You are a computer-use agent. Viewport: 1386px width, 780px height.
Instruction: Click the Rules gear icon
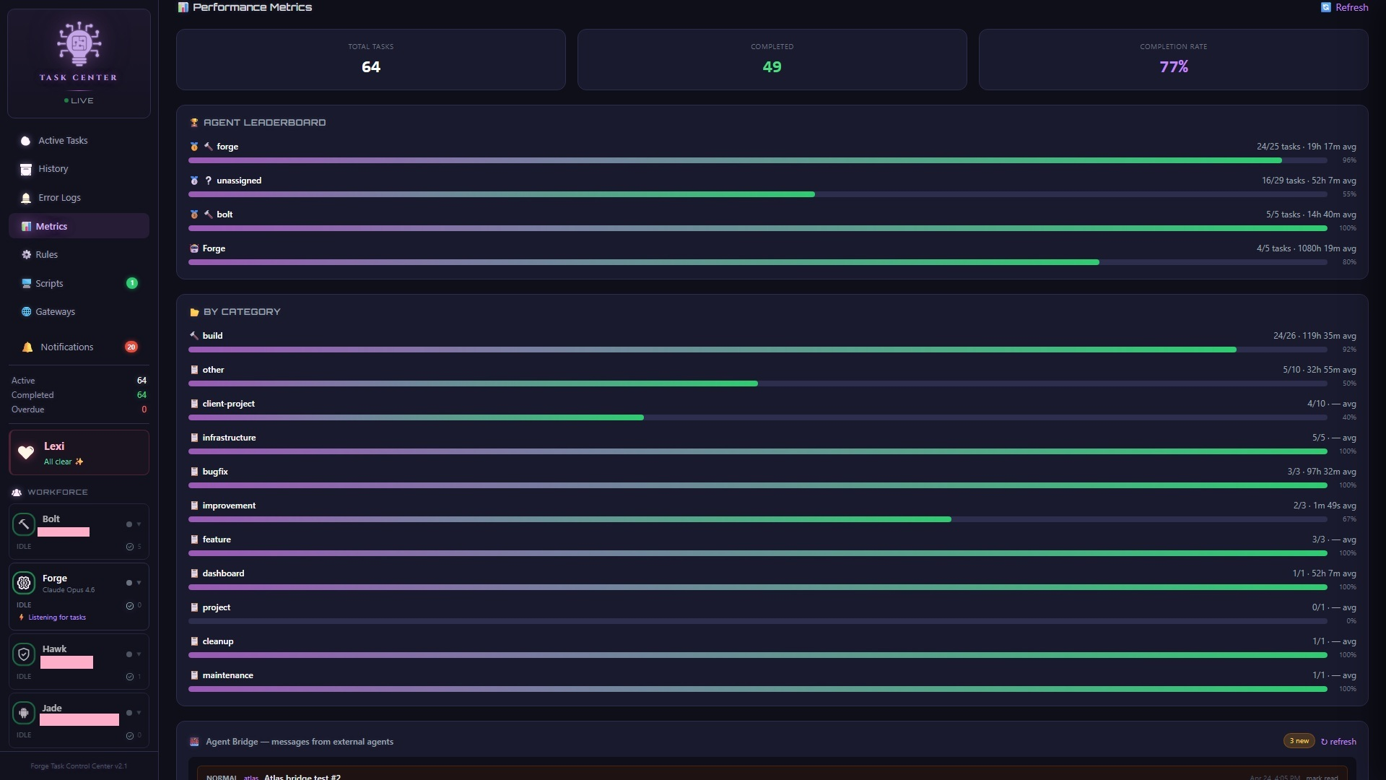pos(27,255)
